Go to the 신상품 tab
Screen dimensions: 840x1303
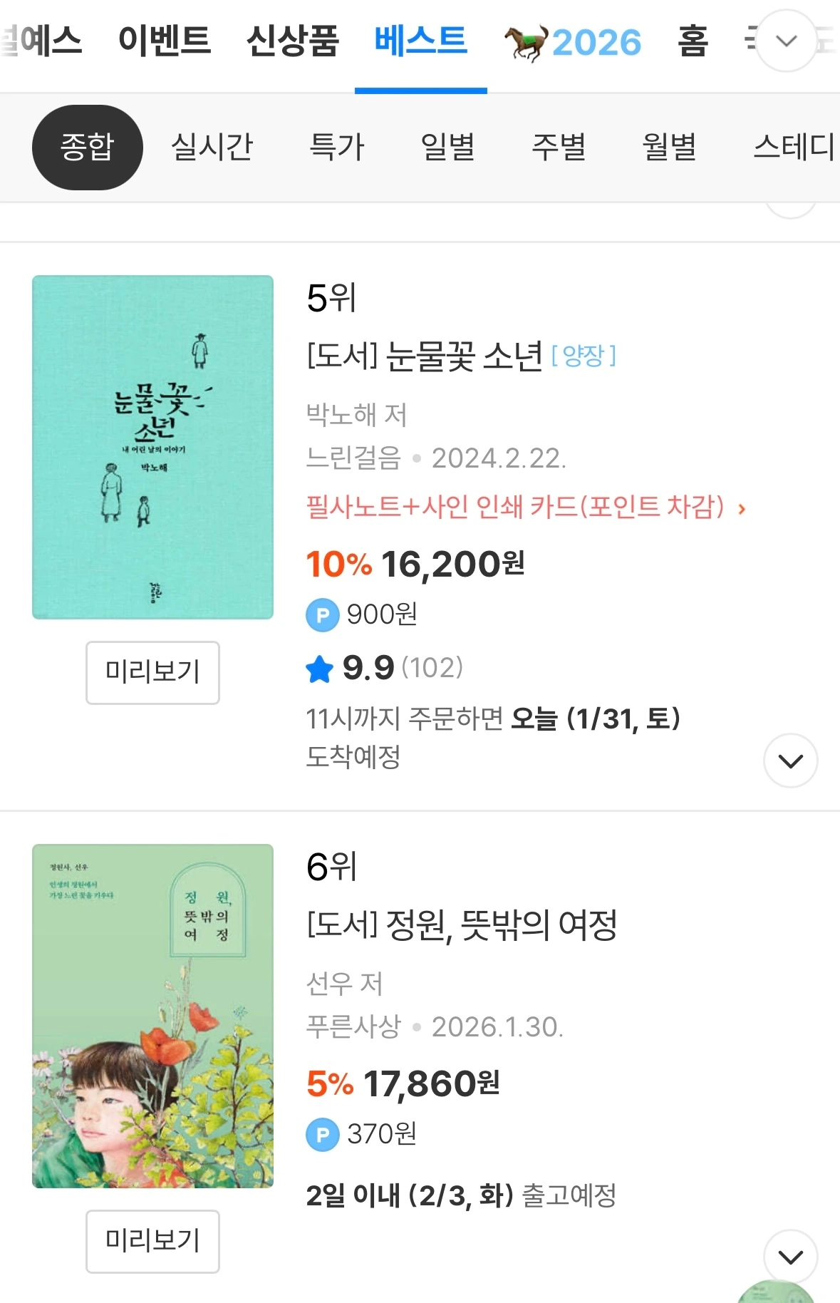[293, 41]
